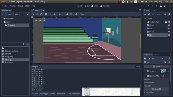Search in the filter nodes field
The width and height of the screenshot is (173, 97).
click(x=159, y=14)
